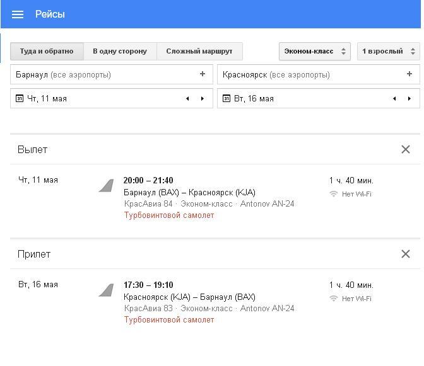Open the 'Эконом-класс' class dropdown
424x366 pixels.
pyautogui.click(x=315, y=51)
